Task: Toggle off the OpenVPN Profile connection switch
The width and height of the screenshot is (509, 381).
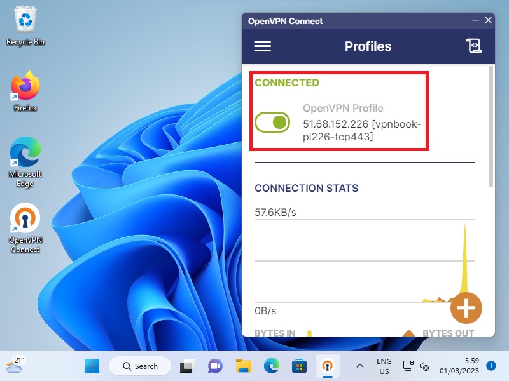Action: pyautogui.click(x=272, y=122)
